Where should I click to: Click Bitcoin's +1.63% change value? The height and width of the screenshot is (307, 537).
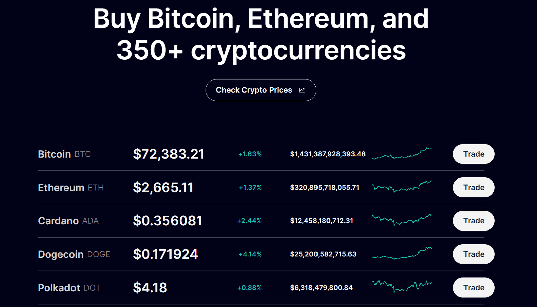click(250, 154)
